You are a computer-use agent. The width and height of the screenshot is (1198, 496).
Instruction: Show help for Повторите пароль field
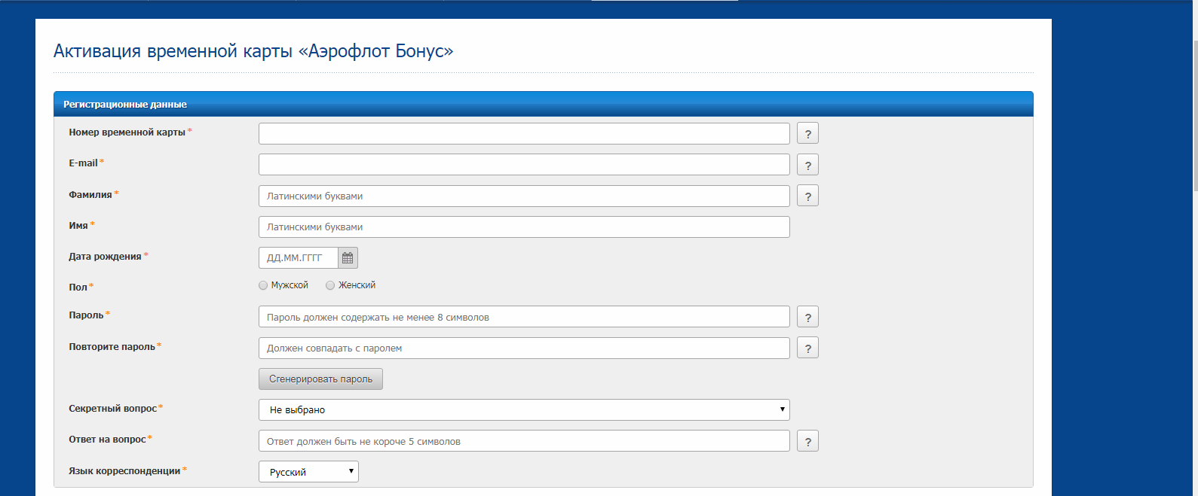pyautogui.click(x=807, y=348)
